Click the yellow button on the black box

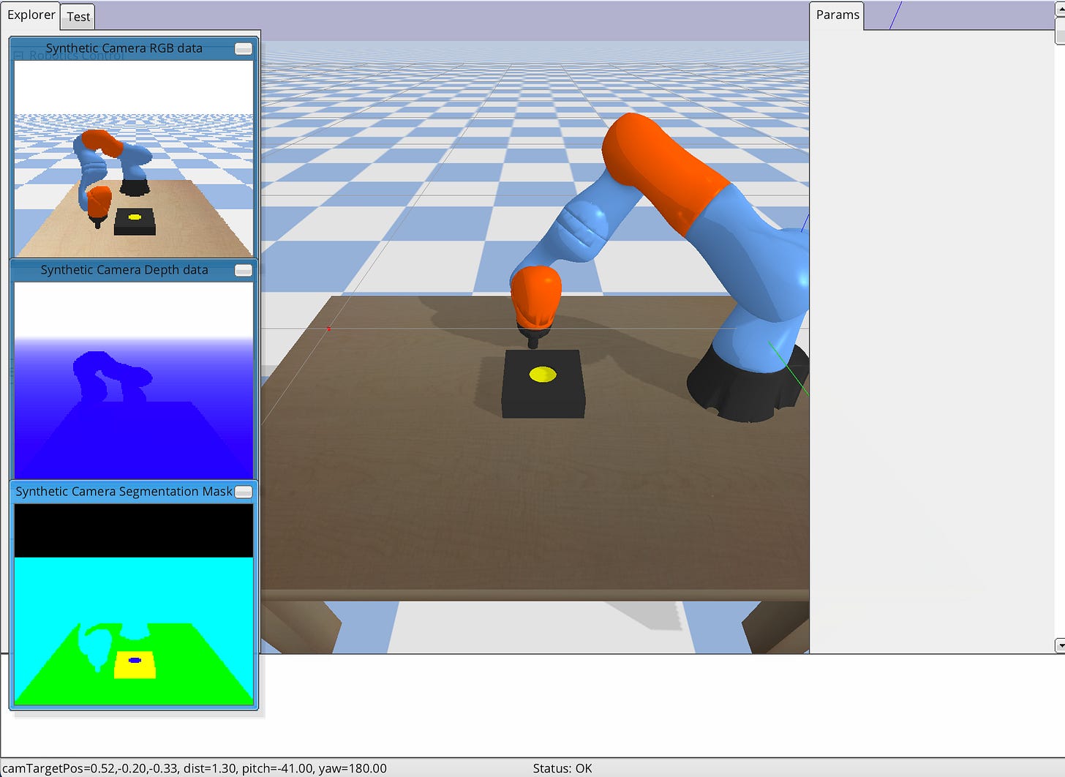click(x=542, y=375)
